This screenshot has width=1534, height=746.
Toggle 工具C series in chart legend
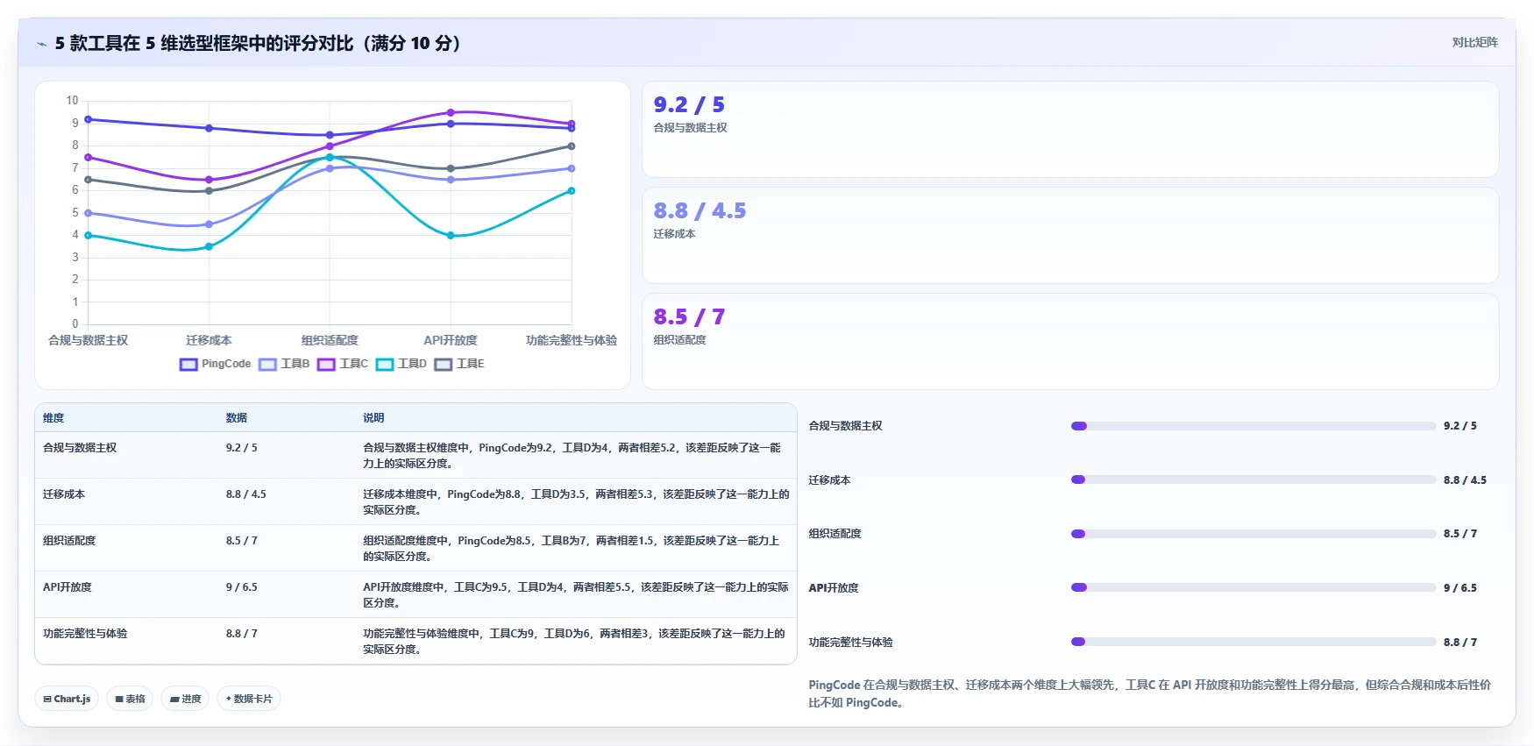(343, 364)
